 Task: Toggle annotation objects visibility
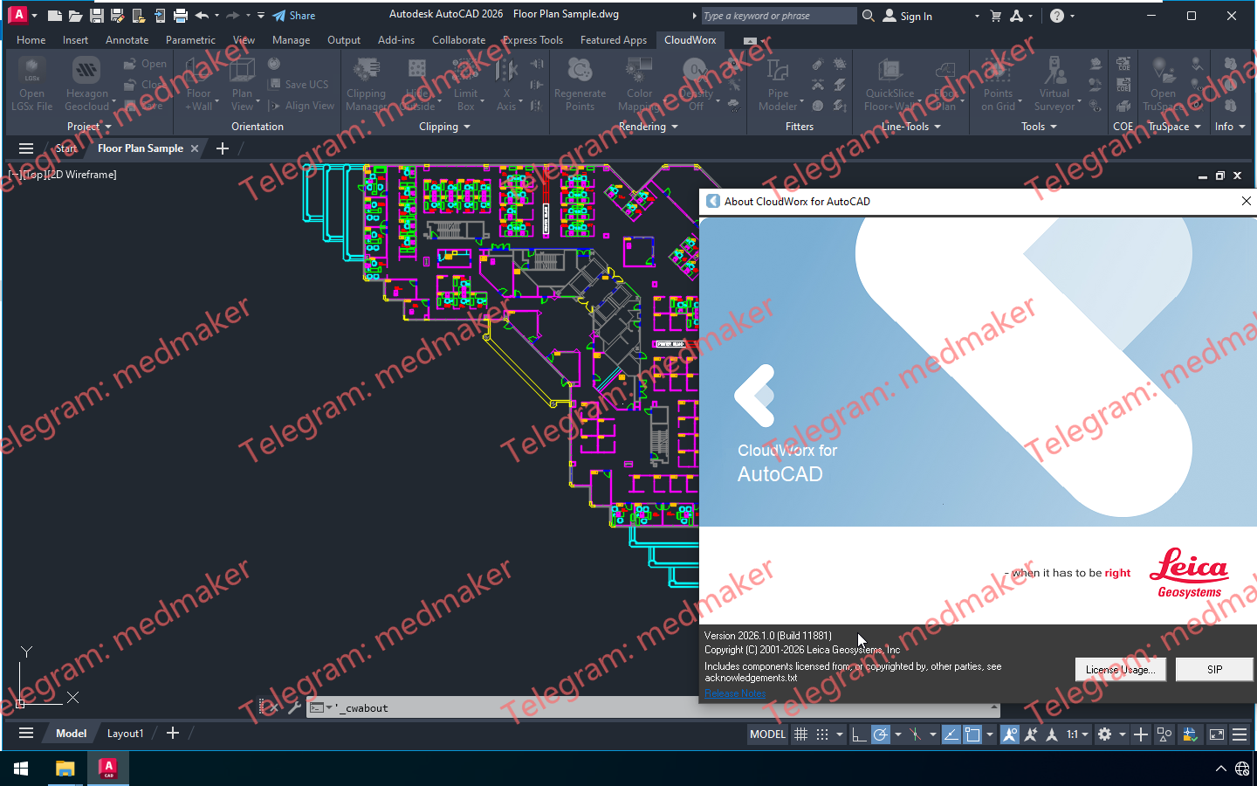click(1009, 734)
